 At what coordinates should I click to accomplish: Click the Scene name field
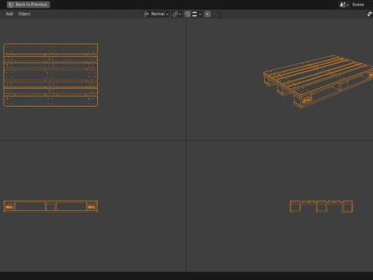[362, 5]
